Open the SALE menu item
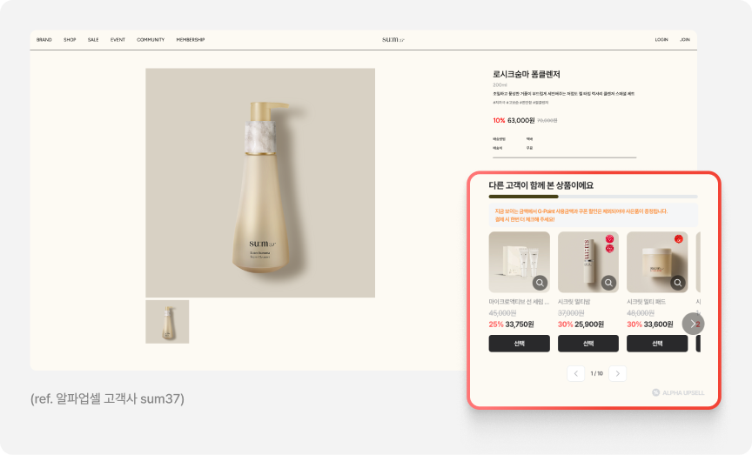 point(93,40)
